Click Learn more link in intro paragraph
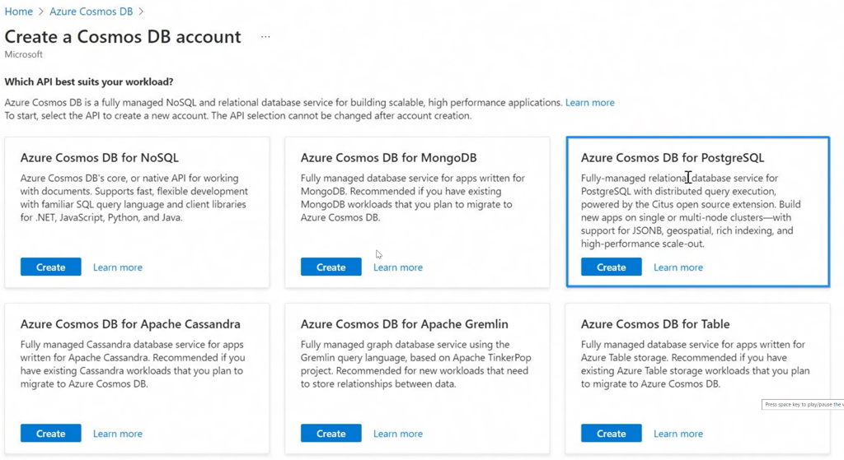 pos(589,103)
